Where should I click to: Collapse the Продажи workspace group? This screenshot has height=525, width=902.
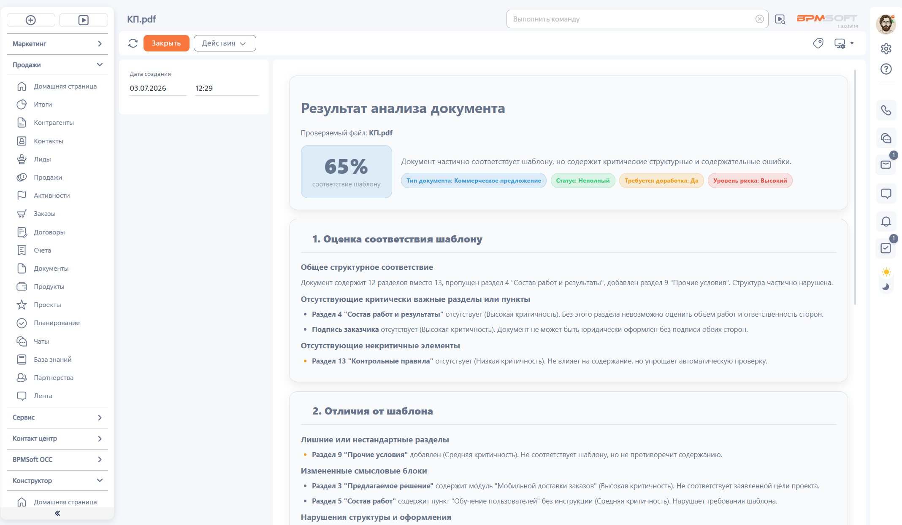pos(57,65)
